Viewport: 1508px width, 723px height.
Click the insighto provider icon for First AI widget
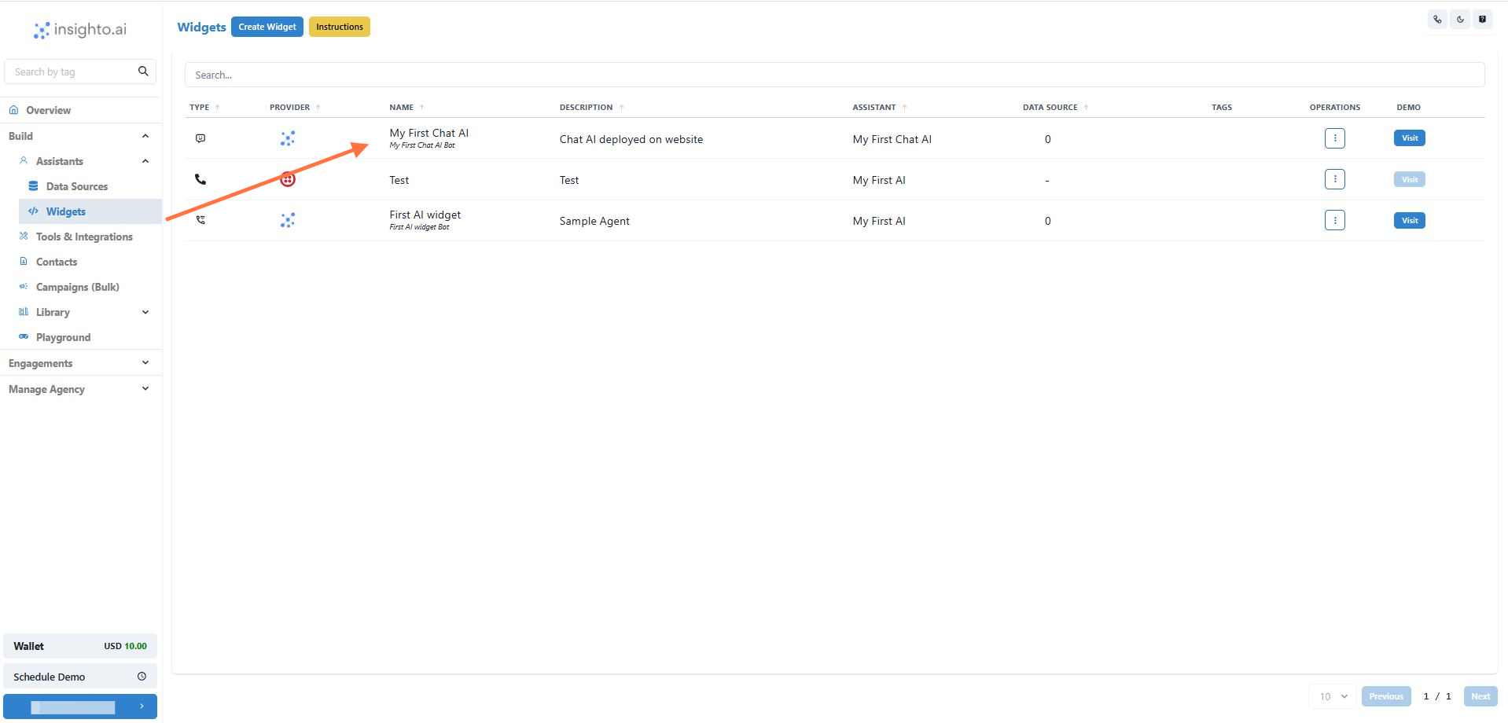tap(288, 220)
